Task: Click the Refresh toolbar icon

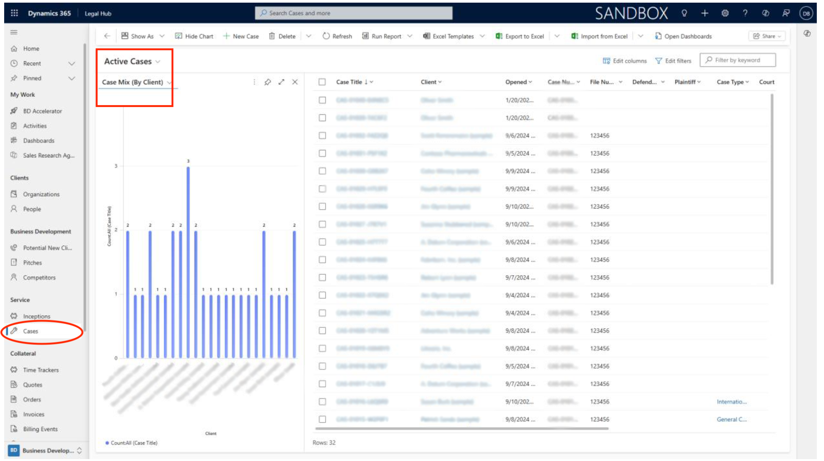Action: 326,36
